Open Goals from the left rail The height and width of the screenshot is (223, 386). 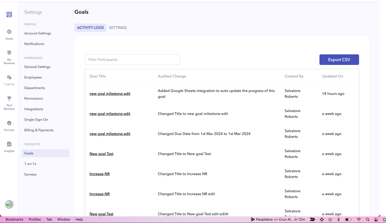point(9,35)
